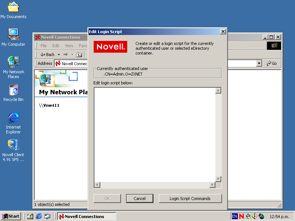Click the Forward arrow toolbar icon
The width and height of the screenshot is (295, 221).
pos(66,55)
